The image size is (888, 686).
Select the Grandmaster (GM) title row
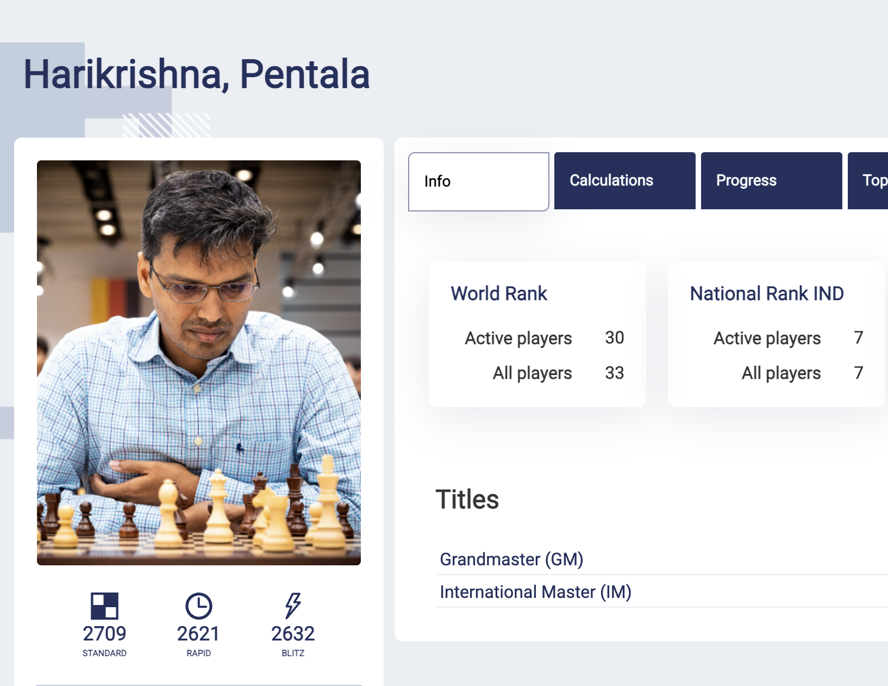coord(661,559)
